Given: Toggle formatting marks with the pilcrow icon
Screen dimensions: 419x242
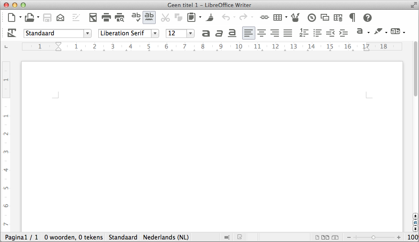Looking at the screenshot, I should tap(352, 17).
